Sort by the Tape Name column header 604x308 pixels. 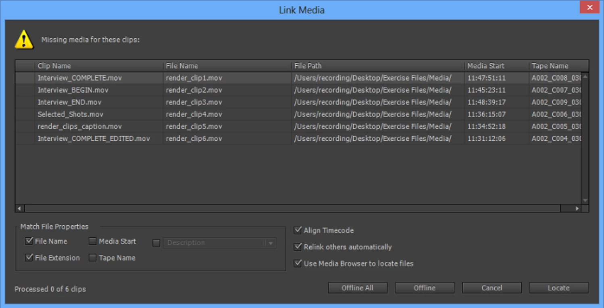click(558, 66)
